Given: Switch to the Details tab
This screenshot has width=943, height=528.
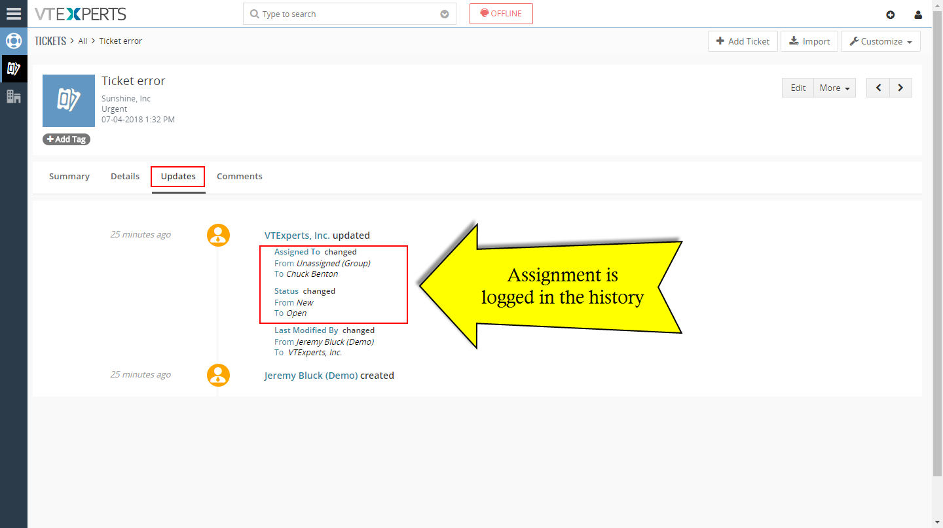Looking at the screenshot, I should [x=125, y=177].
